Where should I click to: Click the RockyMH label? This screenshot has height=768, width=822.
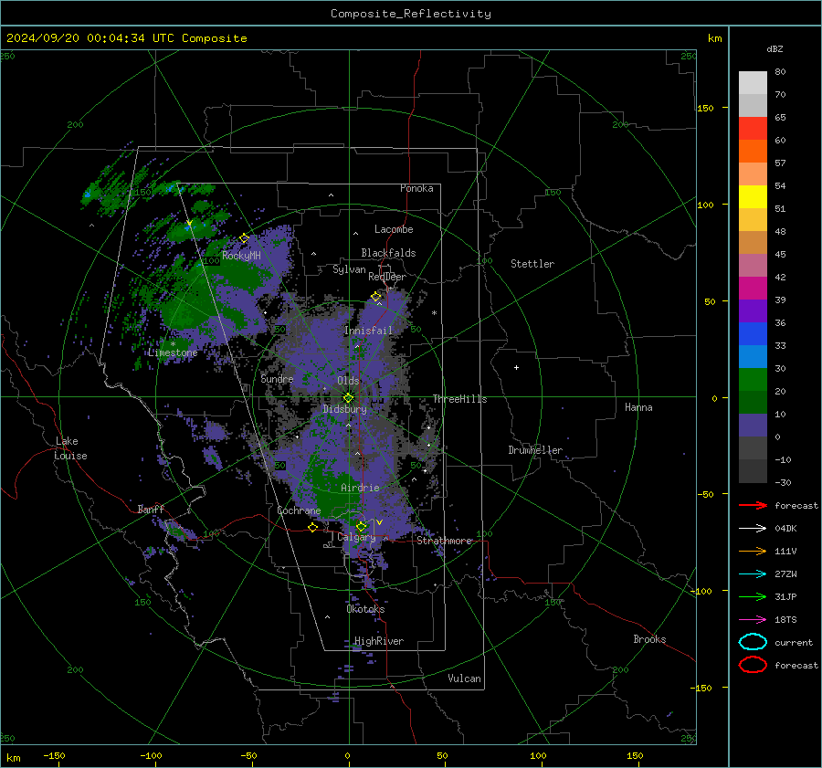241,256
